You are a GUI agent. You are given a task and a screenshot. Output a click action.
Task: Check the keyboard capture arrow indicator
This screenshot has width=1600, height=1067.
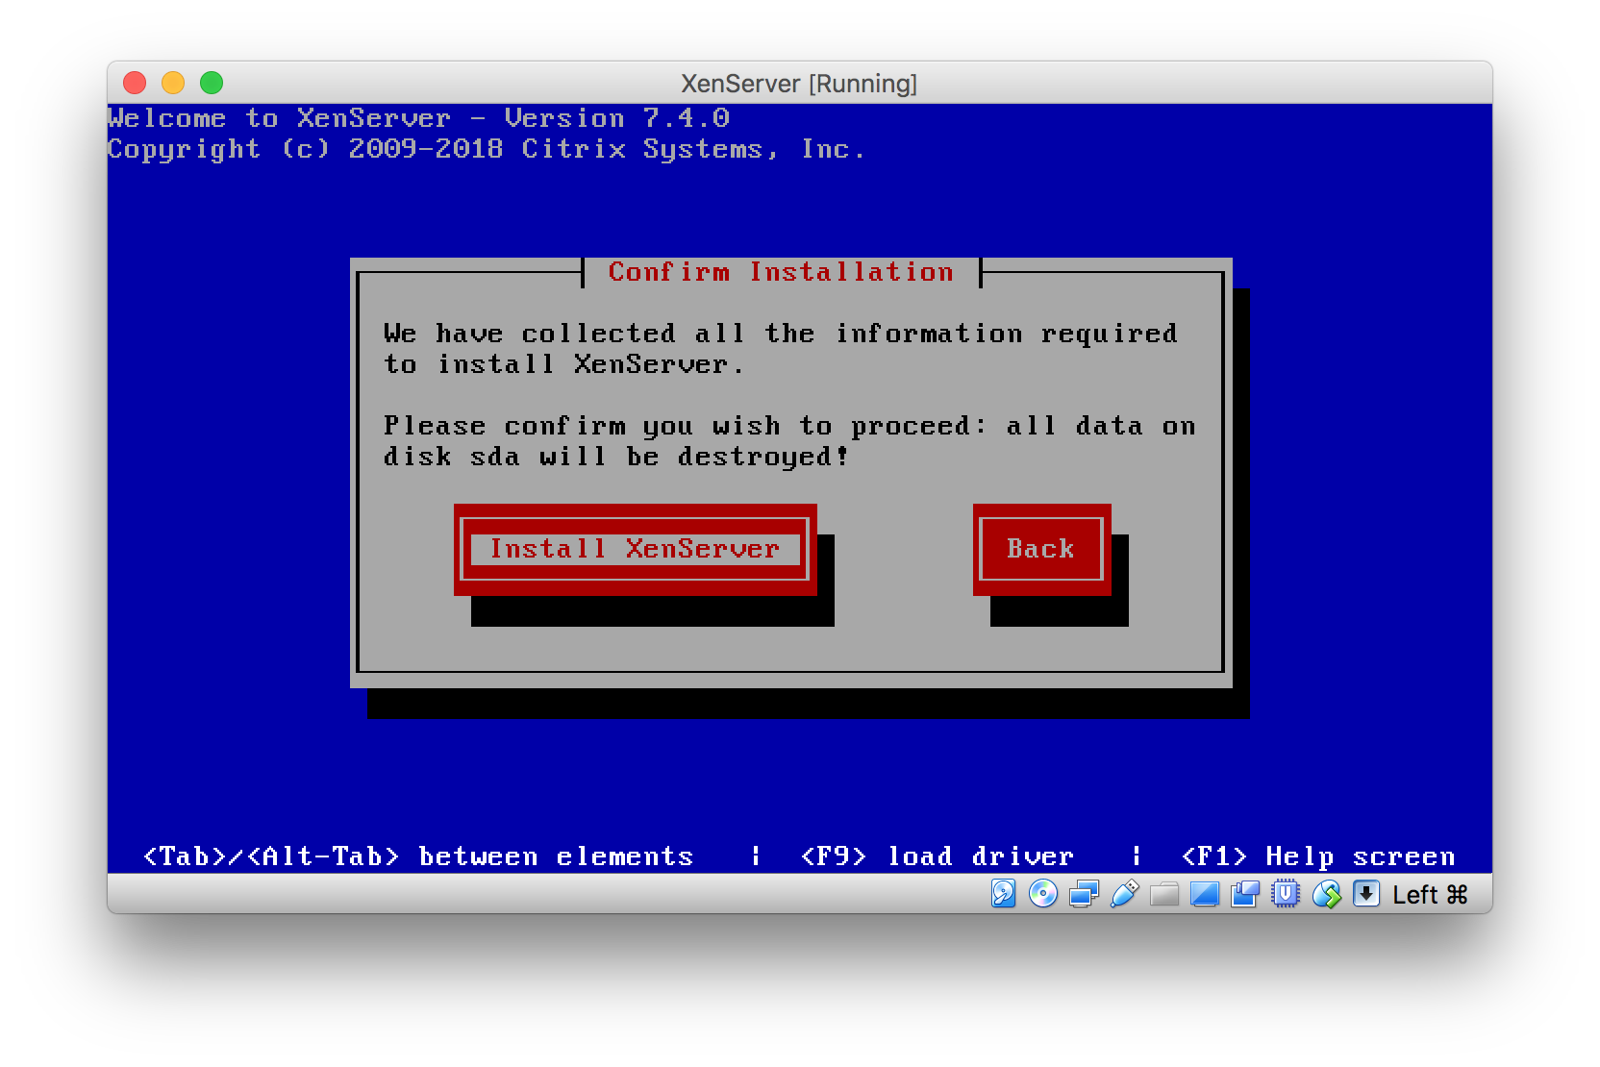point(1366,894)
